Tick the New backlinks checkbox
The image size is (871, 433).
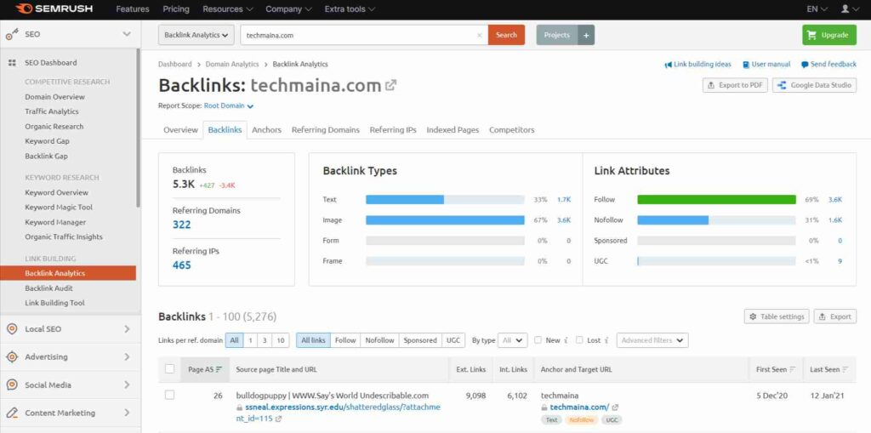[538, 340]
